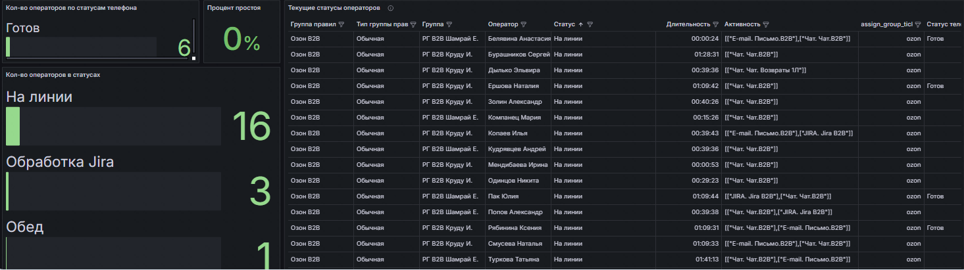Screen dimensions: 964x270
Task: Toggle sort arrow on Статус column
Action: [580, 24]
